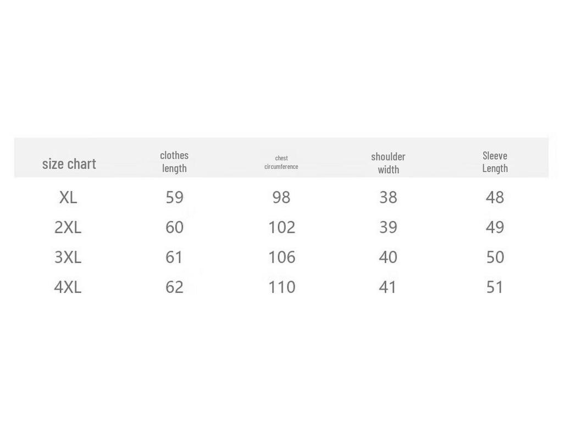
Task: Click the 'chest circumference' column header
Action: click(x=281, y=162)
